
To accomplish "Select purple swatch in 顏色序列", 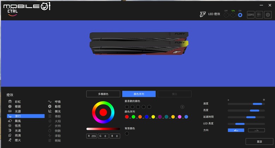I will 160,117.
